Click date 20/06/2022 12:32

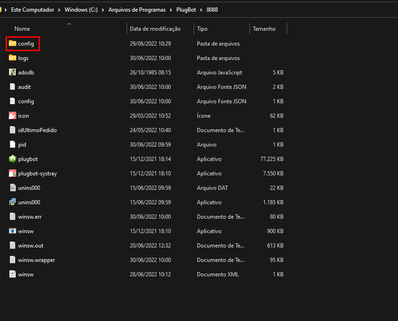(150, 245)
